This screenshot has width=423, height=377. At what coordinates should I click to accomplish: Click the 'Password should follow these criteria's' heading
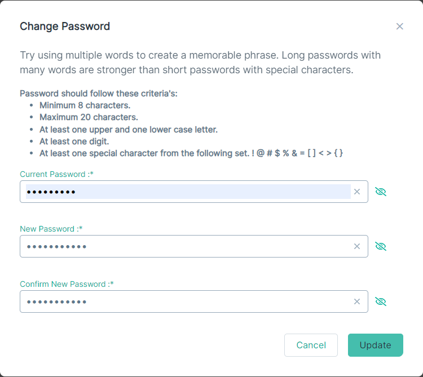pos(99,94)
